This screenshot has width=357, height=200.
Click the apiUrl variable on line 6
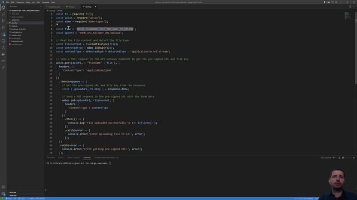pyautogui.click(x=69, y=33)
